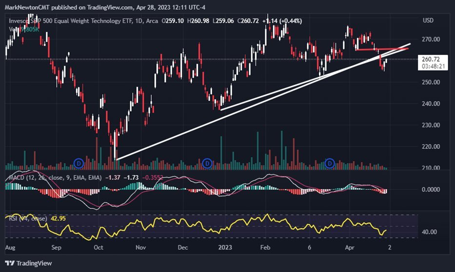Click the countdown timer 03:48:21

433,66
